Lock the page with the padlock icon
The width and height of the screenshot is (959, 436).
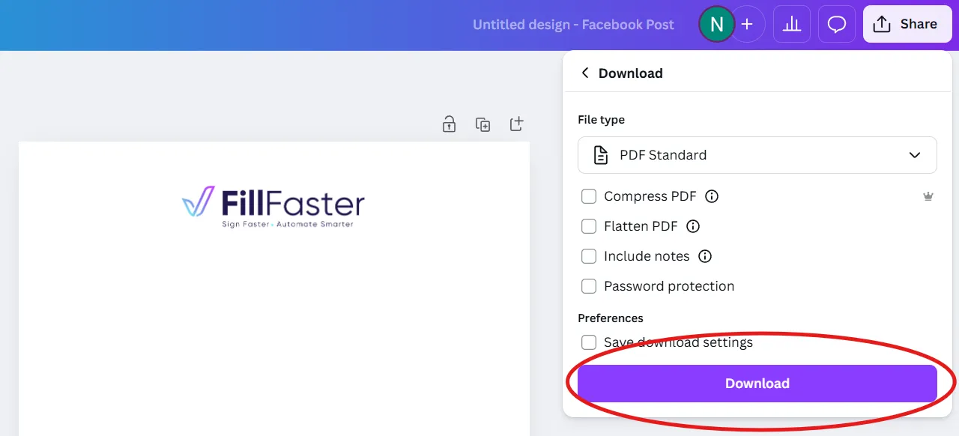click(449, 124)
